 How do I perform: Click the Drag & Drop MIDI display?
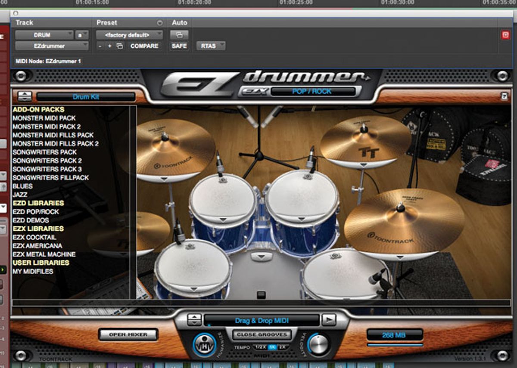(x=262, y=321)
